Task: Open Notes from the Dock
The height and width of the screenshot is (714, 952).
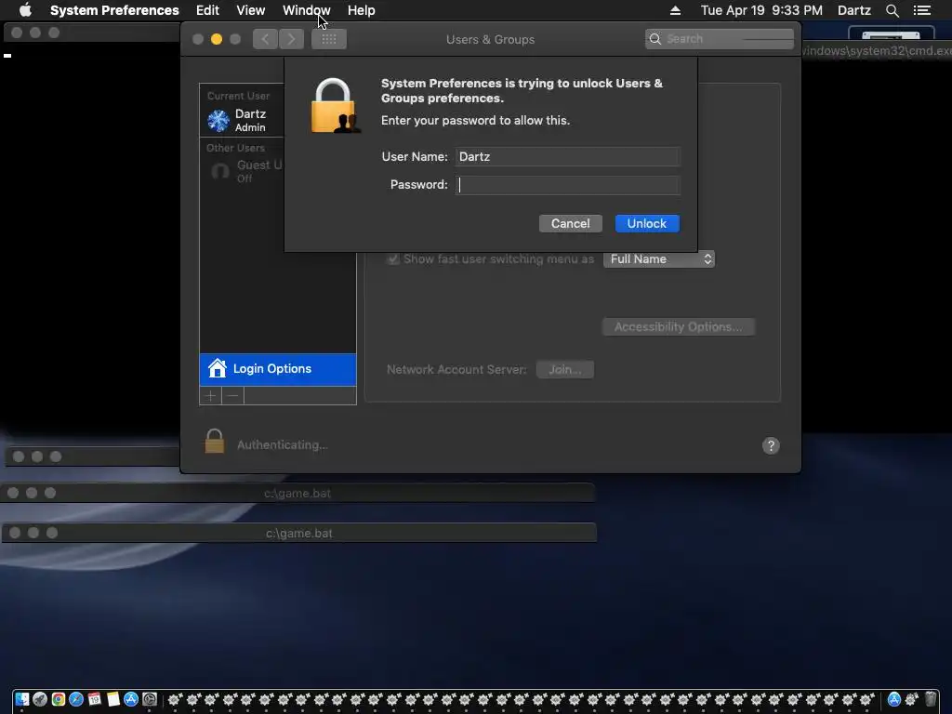Action: pyautogui.click(x=112, y=699)
